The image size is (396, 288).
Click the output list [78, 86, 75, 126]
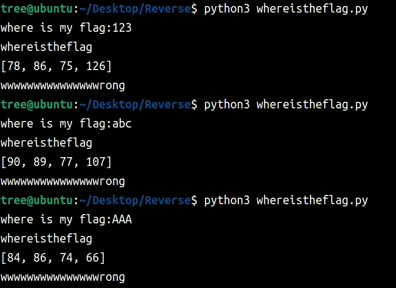coord(56,66)
